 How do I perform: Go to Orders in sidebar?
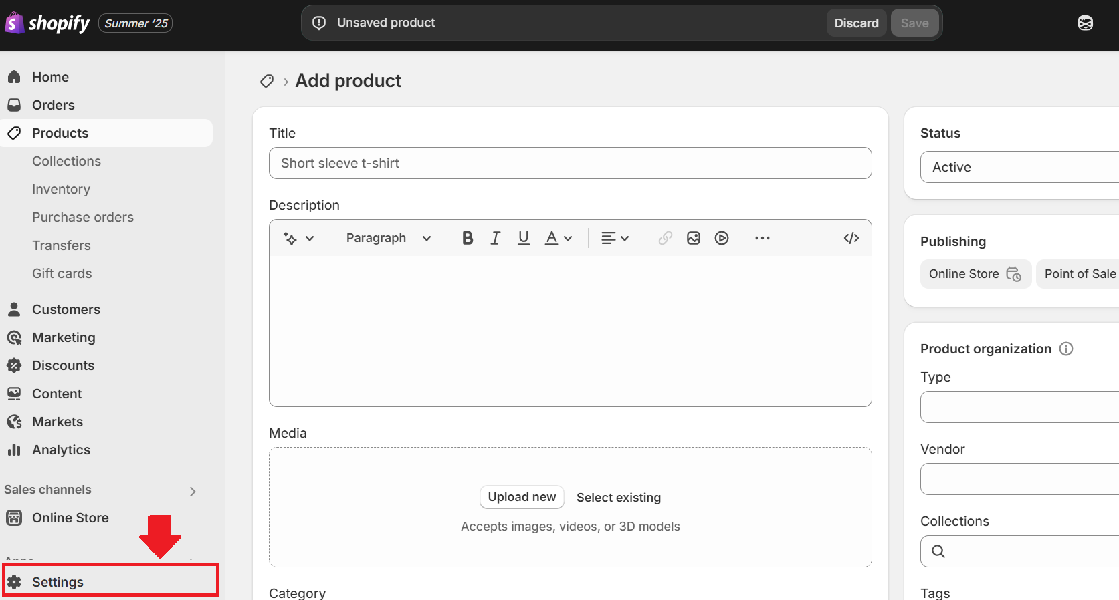click(x=53, y=105)
